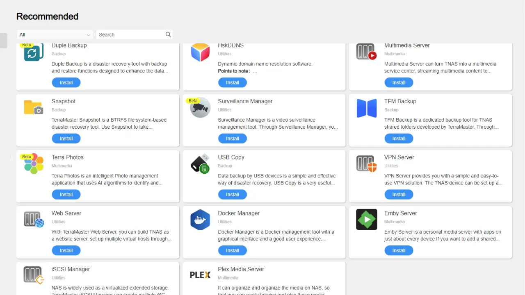
Task: Open the Emby Server title
Action: click(401, 213)
